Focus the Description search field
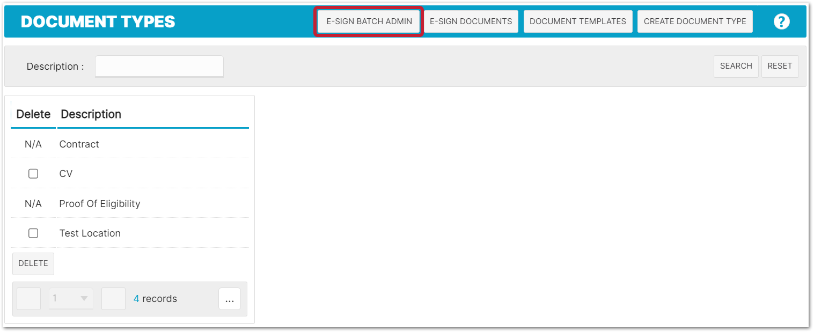The height and width of the screenshot is (332, 814). 159,67
